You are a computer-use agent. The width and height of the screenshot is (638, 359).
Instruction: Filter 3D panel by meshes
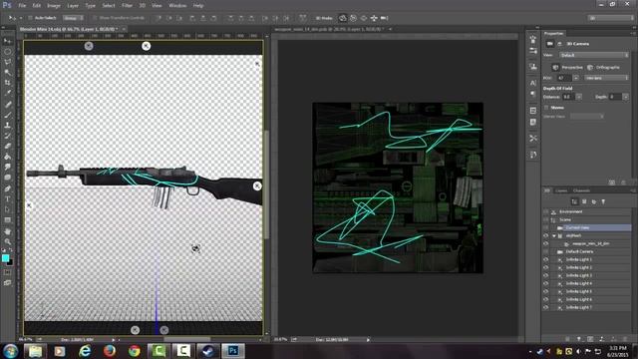pyautogui.click(x=584, y=201)
